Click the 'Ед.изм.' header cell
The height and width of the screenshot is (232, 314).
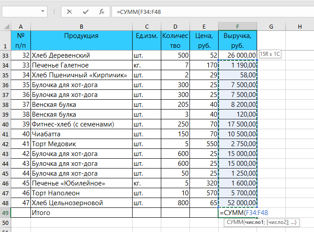tap(147, 40)
